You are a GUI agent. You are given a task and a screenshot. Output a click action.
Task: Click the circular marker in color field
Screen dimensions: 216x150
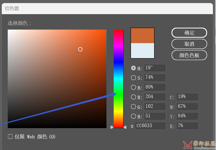click(x=80, y=49)
